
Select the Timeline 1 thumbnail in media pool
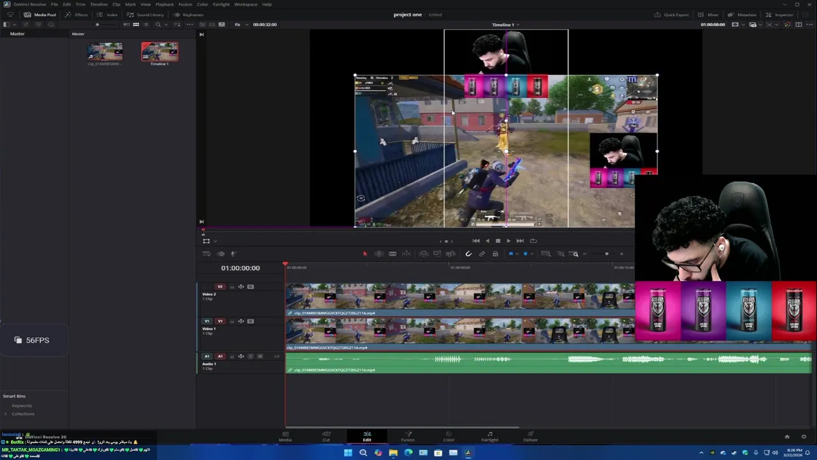pos(160,52)
